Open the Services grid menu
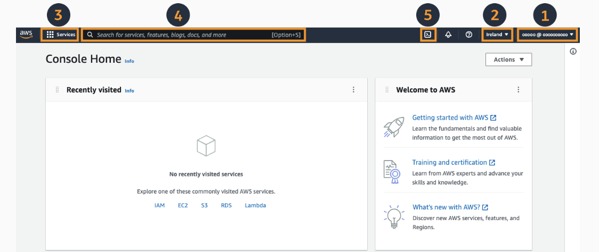The image size is (599, 252). (61, 35)
